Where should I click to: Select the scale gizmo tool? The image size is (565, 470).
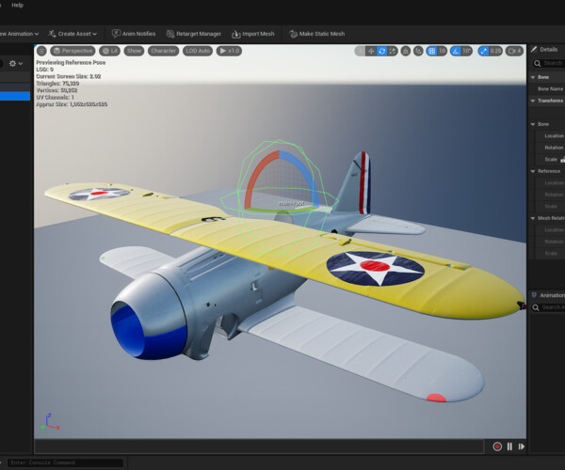point(393,51)
